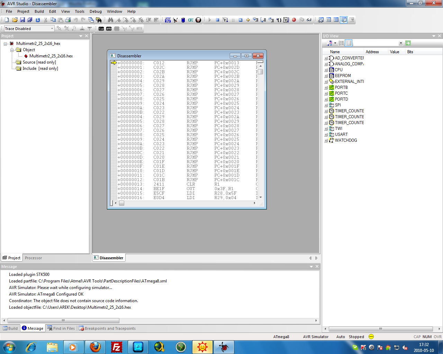
Task: Click the red Toggle Breakpoint circle icon
Action: (x=294, y=20)
